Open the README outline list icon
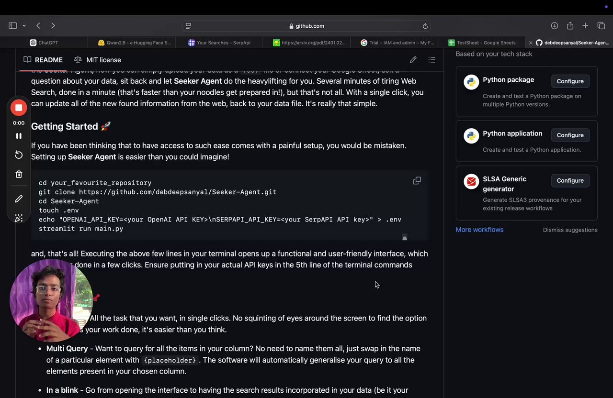 [432, 60]
